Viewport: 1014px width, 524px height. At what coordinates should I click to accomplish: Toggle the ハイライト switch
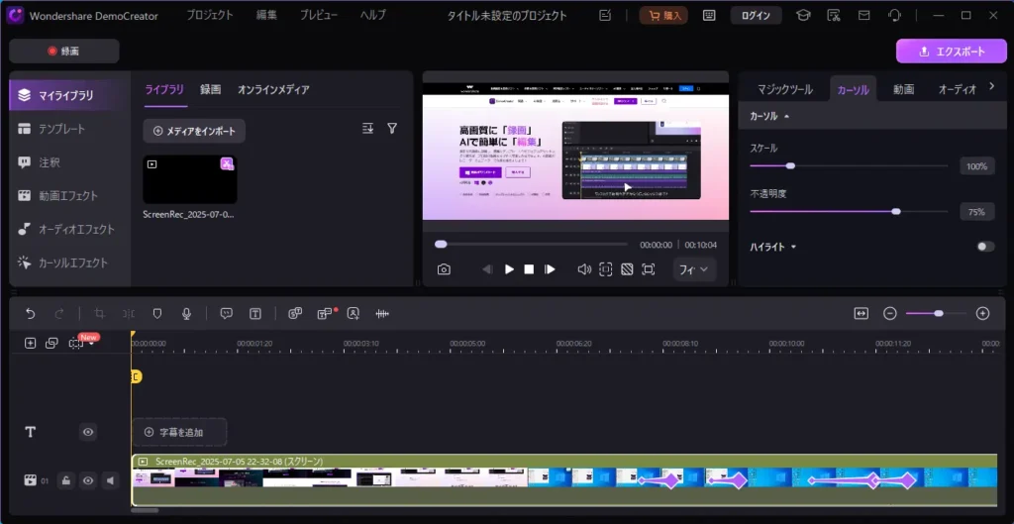[x=984, y=247]
